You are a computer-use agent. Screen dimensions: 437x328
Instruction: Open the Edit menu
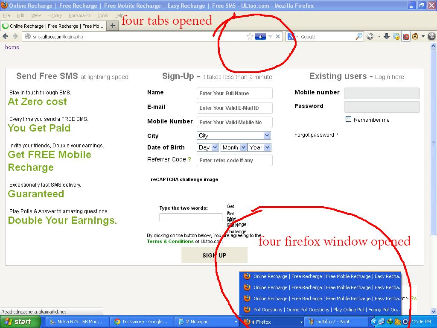pos(20,15)
